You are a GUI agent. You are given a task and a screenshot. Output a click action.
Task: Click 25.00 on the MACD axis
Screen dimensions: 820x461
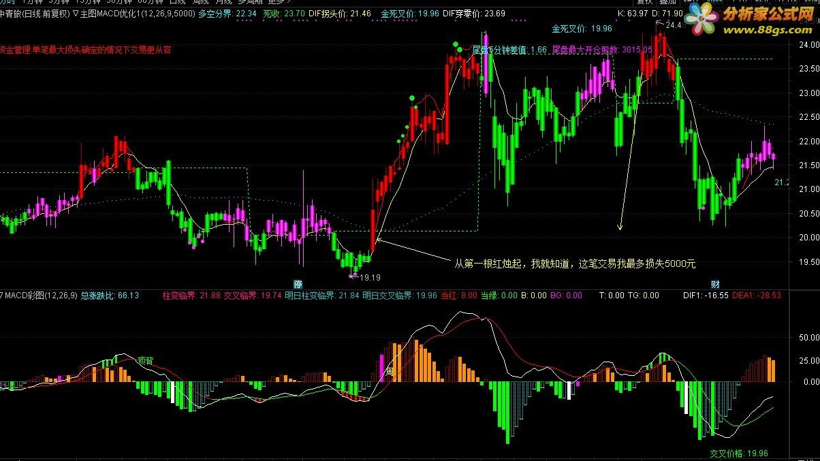pyautogui.click(x=808, y=360)
